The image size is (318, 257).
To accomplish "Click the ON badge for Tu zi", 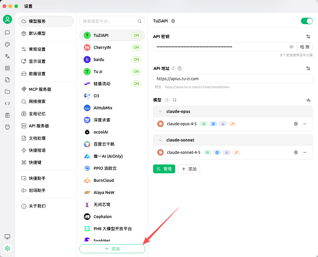I will [x=136, y=71].
